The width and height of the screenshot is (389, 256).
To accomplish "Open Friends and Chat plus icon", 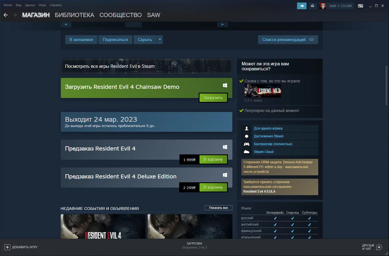I will click(379, 247).
